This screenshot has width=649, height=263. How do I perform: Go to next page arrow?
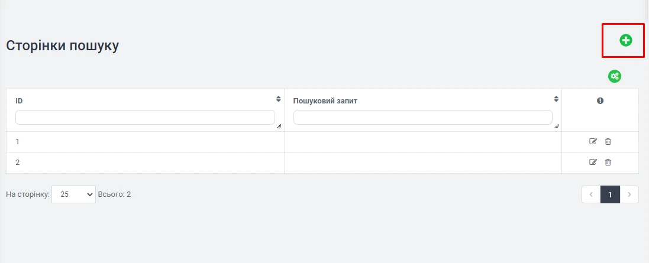(x=629, y=194)
